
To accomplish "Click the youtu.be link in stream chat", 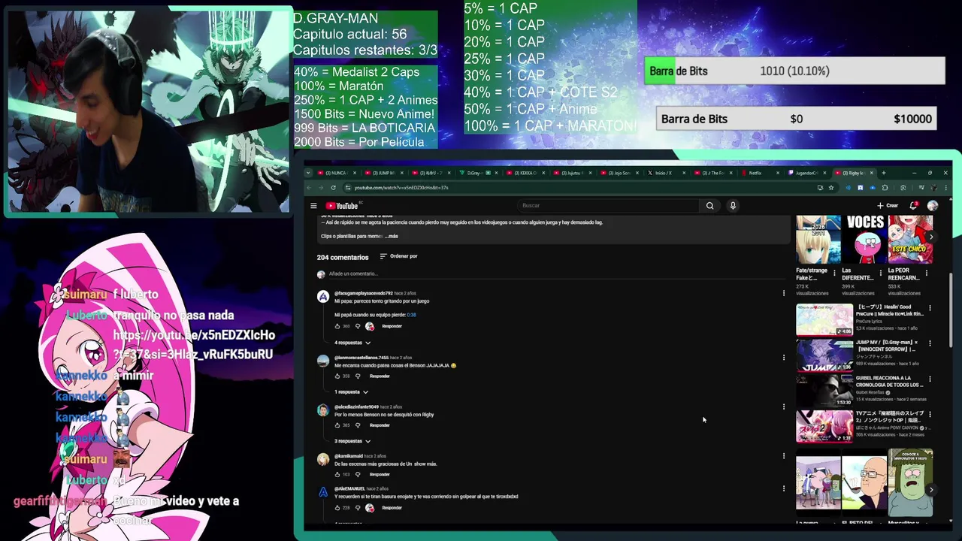I will coord(194,345).
